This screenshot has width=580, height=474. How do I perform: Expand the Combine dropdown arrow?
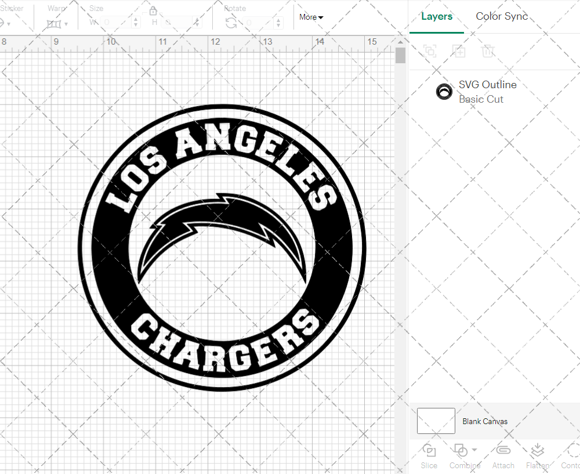click(x=474, y=450)
